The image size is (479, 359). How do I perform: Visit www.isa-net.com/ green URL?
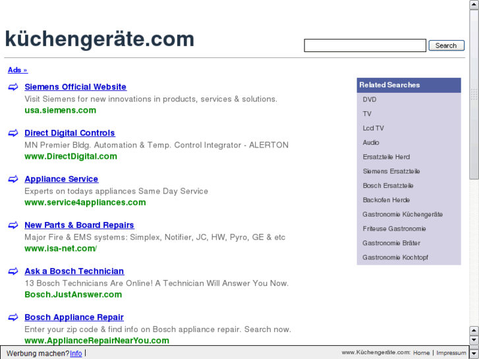[61, 249]
